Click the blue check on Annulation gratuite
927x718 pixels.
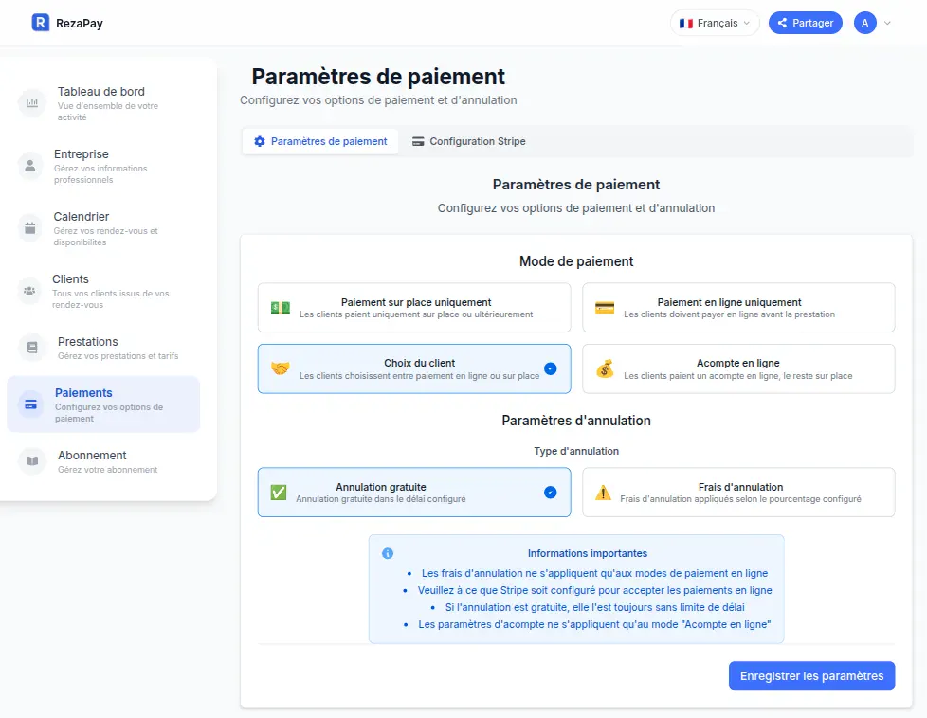pos(551,493)
